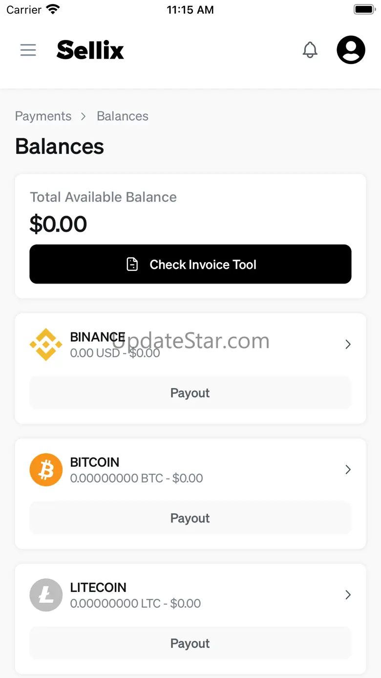Tap the Litecoin coin icon
Screen dimensions: 381x678
(46, 595)
